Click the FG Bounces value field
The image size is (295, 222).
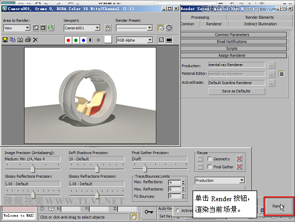tap(174, 196)
